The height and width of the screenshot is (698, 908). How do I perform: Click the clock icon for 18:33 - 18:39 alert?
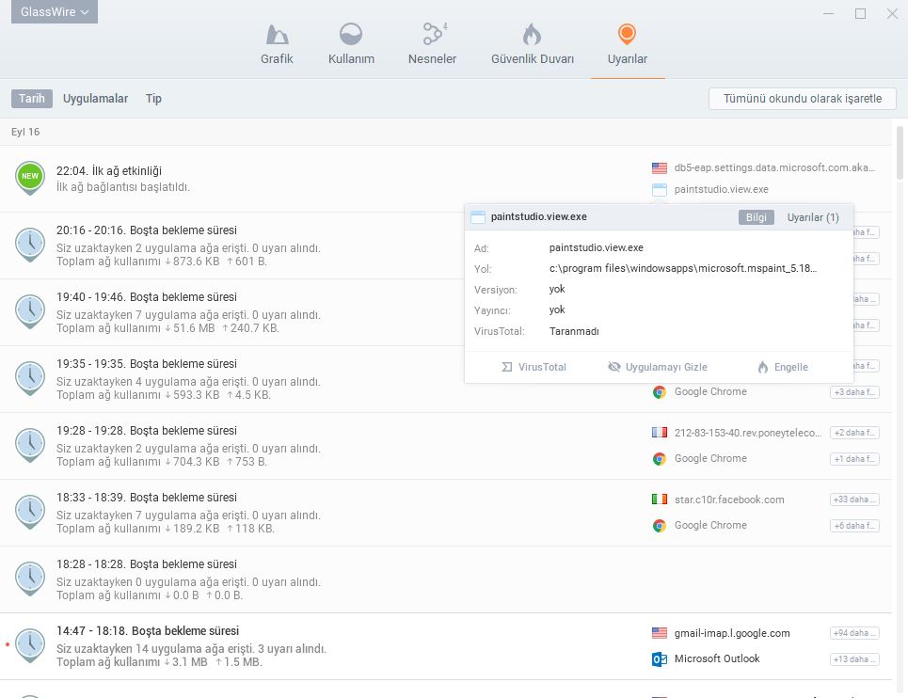pyautogui.click(x=30, y=512)
